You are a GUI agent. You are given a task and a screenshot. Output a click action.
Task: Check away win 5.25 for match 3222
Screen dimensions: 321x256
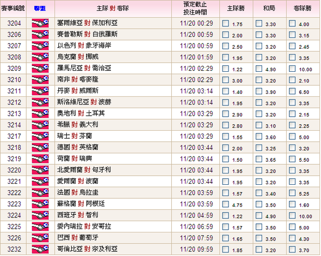point(292,193)
